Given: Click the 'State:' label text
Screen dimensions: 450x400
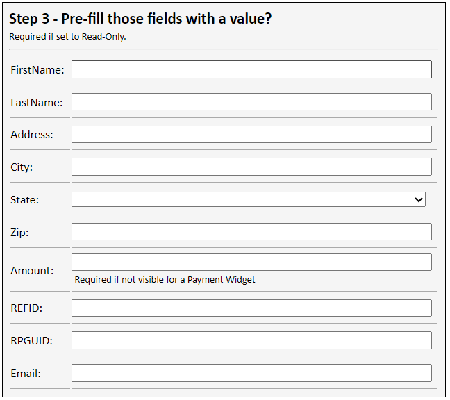Looking at the screenshot, I should [x=25, y=200].
